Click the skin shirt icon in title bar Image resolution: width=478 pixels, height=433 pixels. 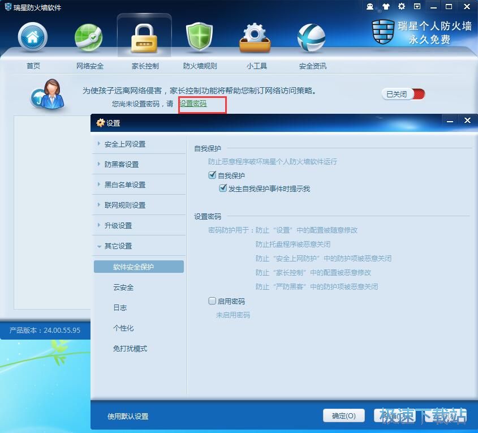pos(386,6)
